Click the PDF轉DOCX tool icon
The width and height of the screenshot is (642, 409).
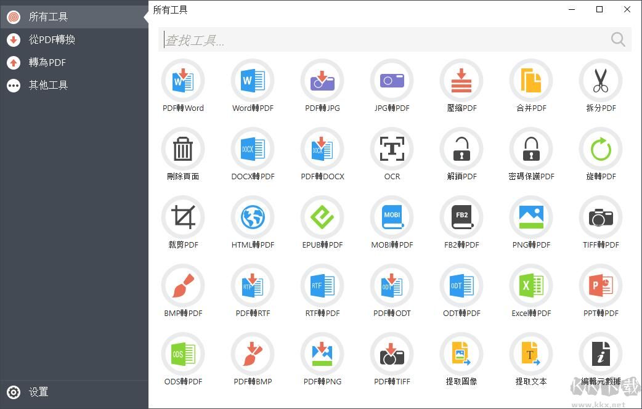point(322,149)
